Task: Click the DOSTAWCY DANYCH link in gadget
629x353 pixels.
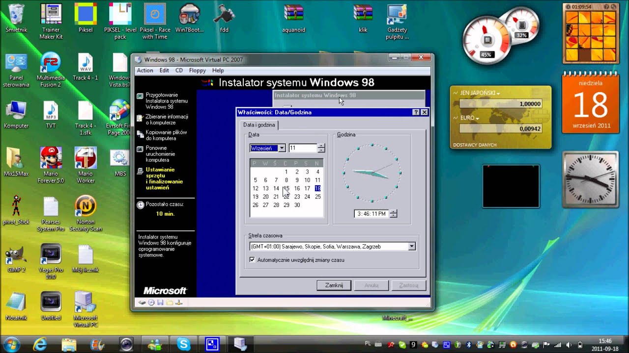Action: pos(475,145)
